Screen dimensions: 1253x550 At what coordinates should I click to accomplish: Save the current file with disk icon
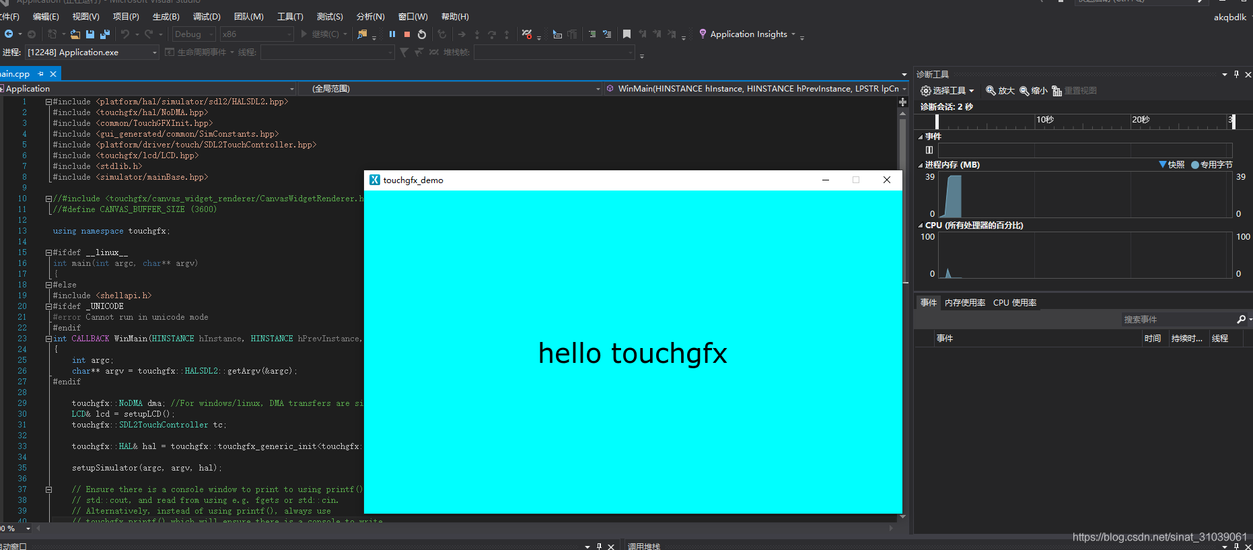(x=90, y=34)
